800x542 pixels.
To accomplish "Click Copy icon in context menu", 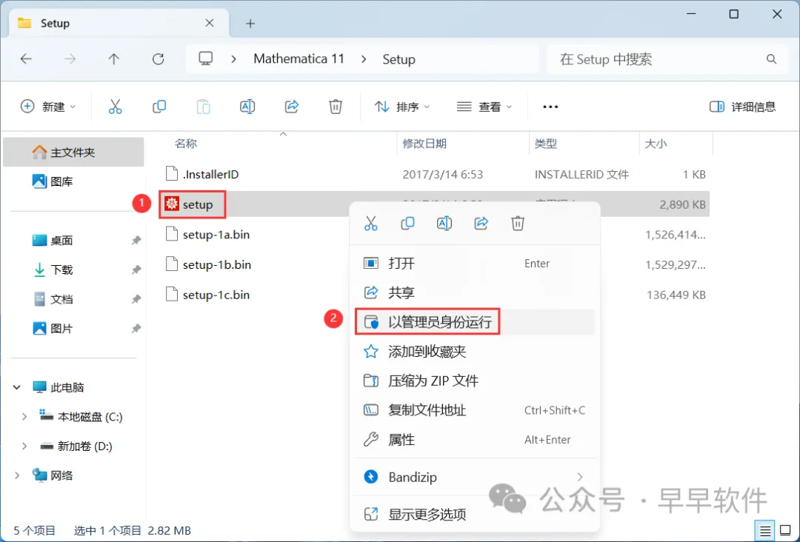I will click(x=407, y=224).
